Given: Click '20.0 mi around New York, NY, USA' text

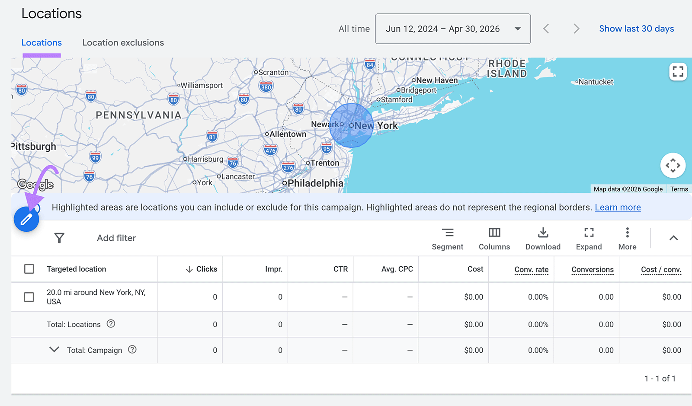Looking at the screenshot, I should point(96,297).
